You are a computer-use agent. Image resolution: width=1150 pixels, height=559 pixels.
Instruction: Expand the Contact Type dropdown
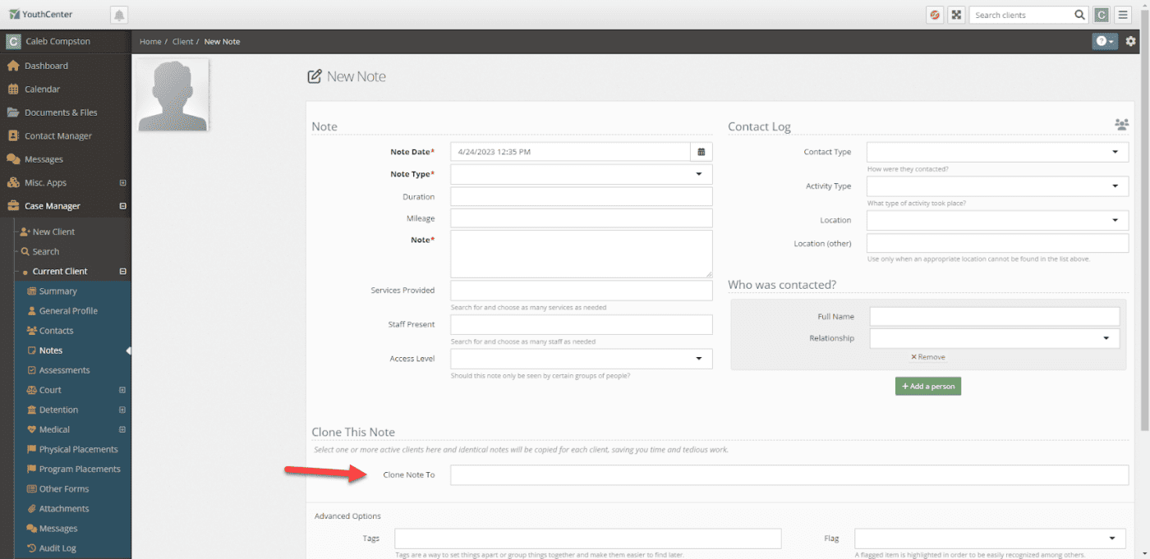click(997, 152)
